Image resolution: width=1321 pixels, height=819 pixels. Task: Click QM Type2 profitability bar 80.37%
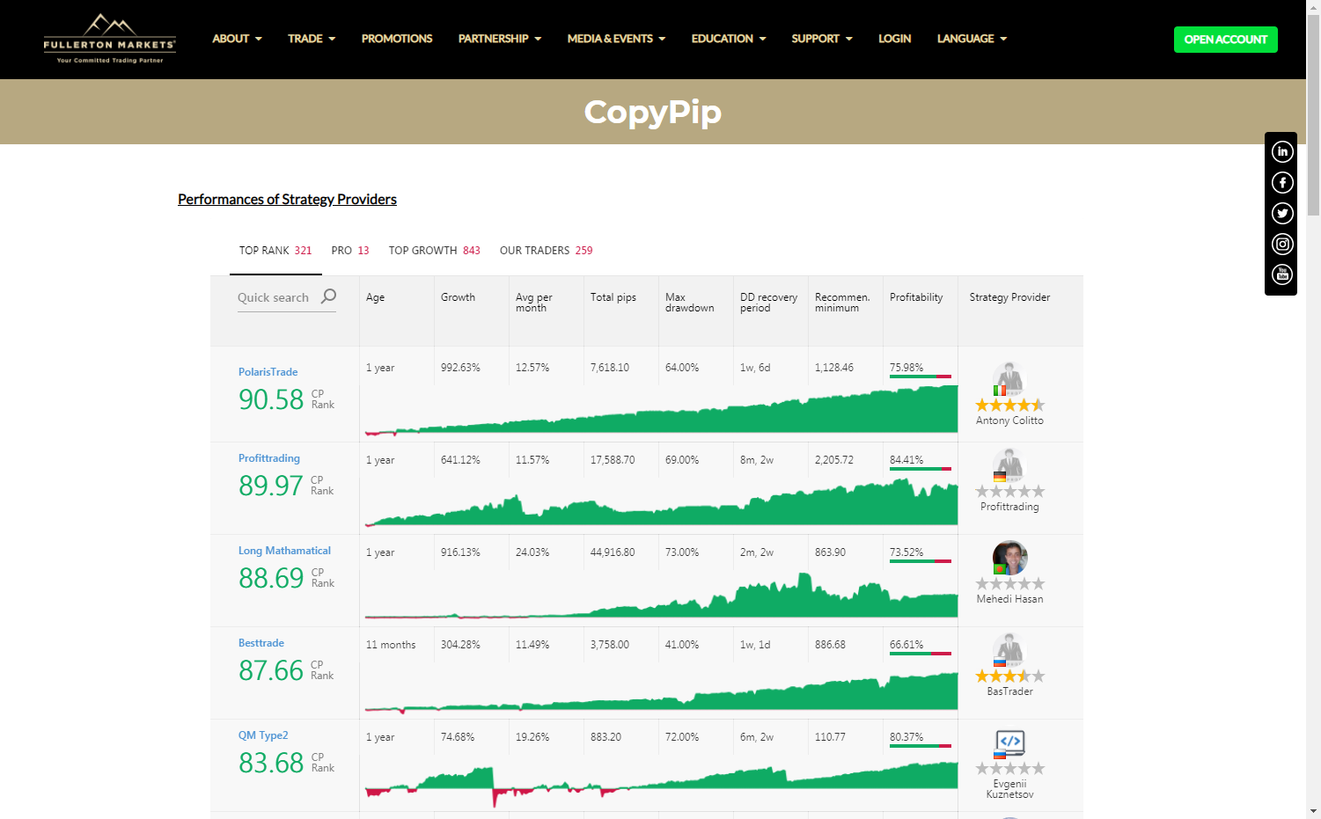pos(921,746)
